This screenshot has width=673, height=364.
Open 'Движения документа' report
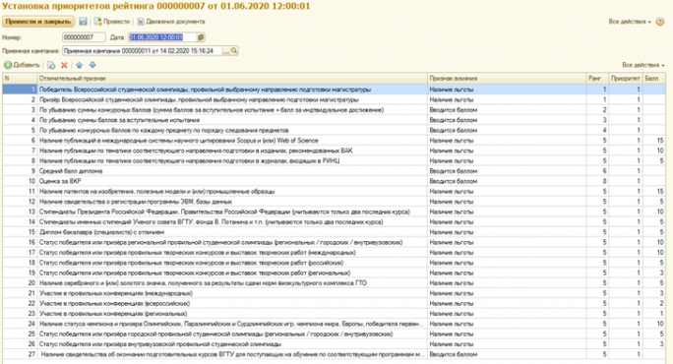click(x=171, y=22)
